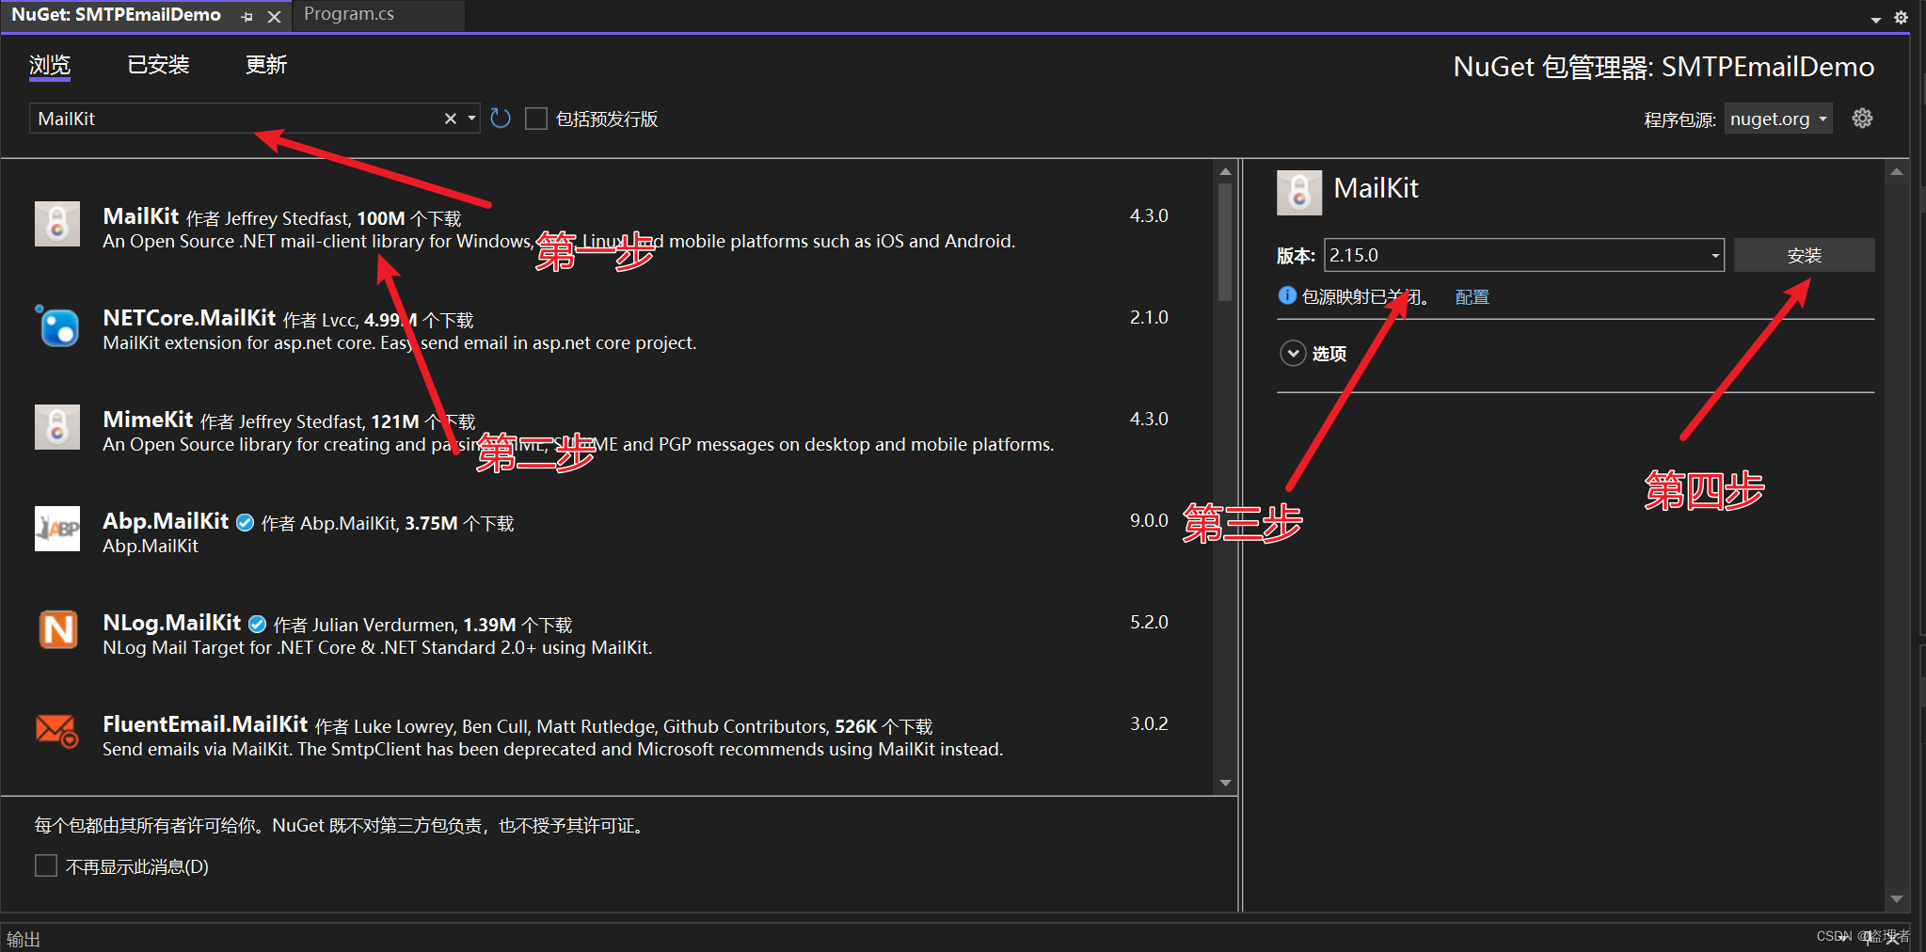Click the Abp.MailKit package icon
This screenshot has height=952, width=1926.
(57, 529)
